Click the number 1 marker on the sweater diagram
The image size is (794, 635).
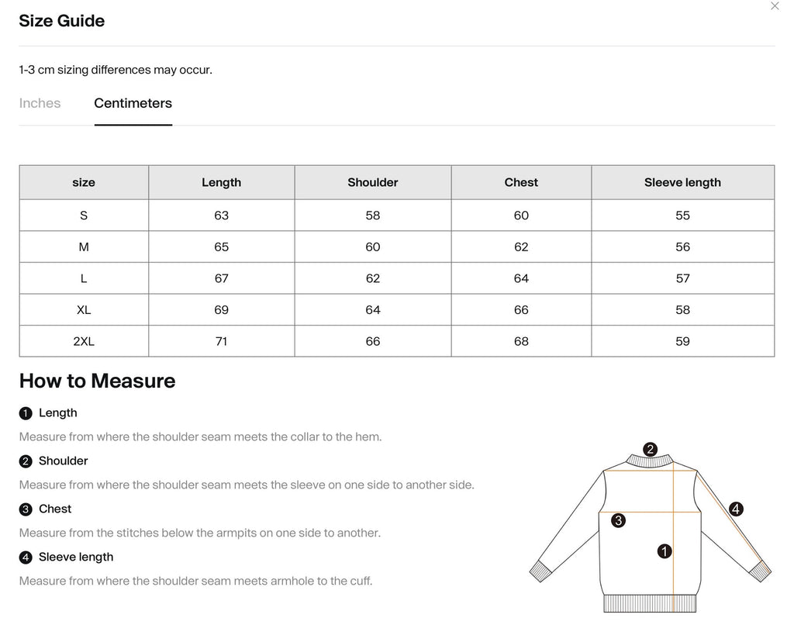pyautogui.click(x=663, y=551)
